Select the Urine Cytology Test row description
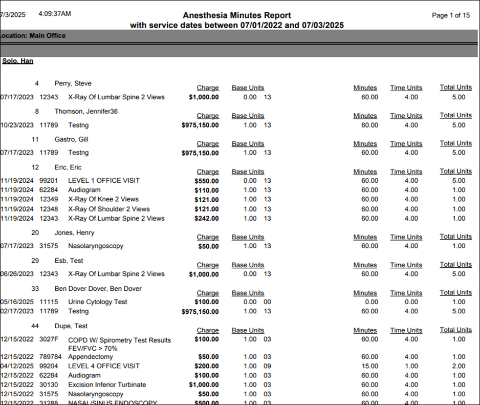 (x=98, y=302)
